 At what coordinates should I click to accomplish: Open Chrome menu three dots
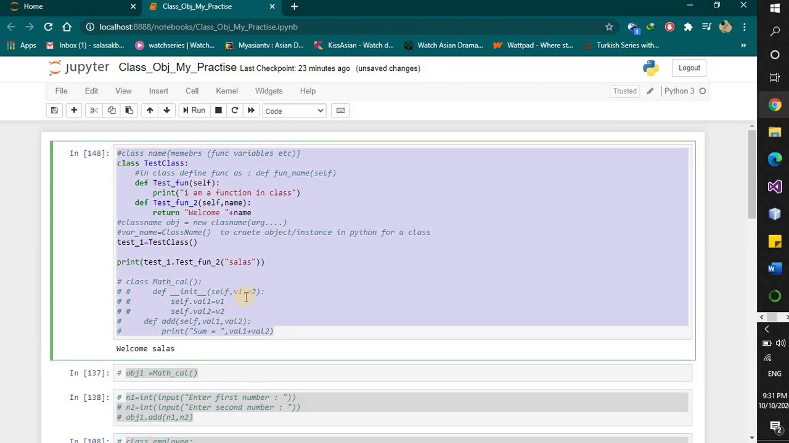(745, 27)
